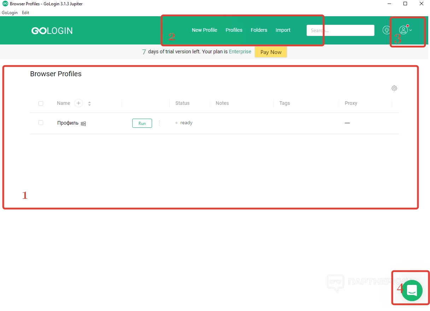
Task: Open the three-dot menu for Профиль
Action: coord(159,123)
